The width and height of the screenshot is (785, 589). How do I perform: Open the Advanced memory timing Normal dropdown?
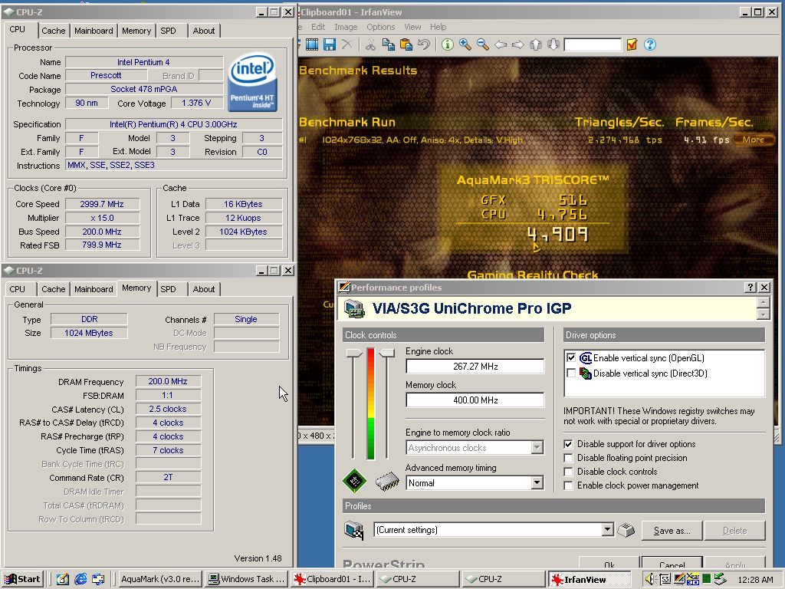coord(537,483)
